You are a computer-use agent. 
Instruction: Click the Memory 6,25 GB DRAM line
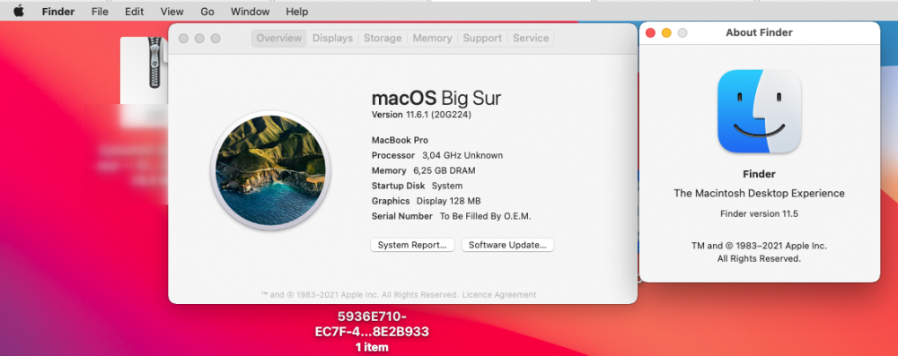[x=423, y=170]
